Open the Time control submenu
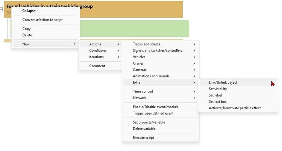This screenshot has height=151, width=282. [161, 92]
